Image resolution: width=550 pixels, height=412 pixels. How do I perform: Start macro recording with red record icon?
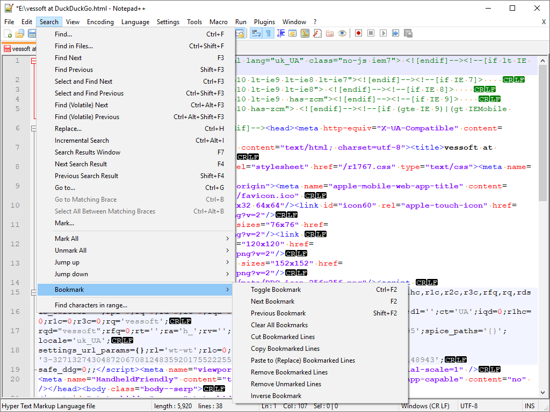pyautogui.click(x=358, y=33)
